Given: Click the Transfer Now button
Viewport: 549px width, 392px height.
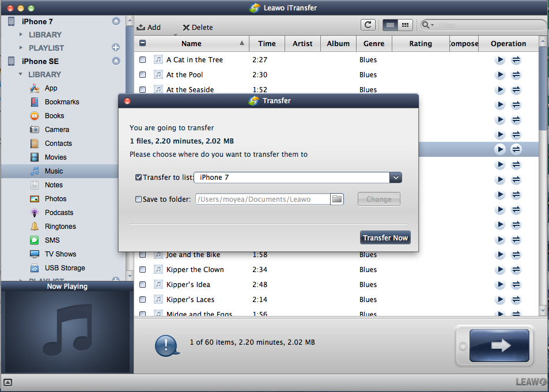Looking at the screenshot, I should 385,238.
